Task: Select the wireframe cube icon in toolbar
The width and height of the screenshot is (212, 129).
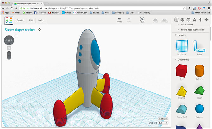Action: 188,20
